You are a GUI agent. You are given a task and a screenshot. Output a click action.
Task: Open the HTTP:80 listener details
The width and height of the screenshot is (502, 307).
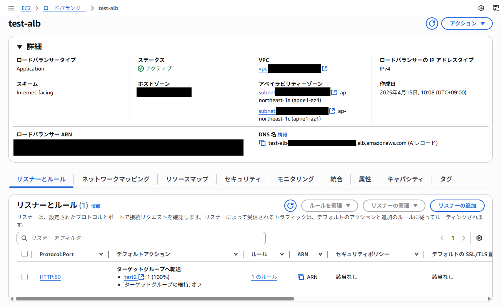click(50, 277)
